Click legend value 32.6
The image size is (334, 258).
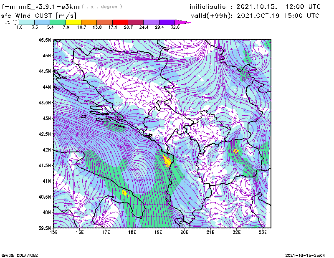(x=175, y=27)
